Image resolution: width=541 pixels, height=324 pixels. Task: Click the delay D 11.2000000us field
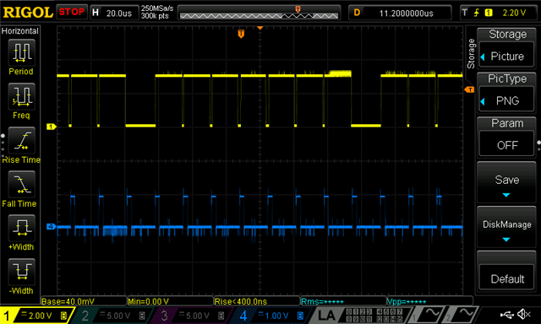point(400,13)
